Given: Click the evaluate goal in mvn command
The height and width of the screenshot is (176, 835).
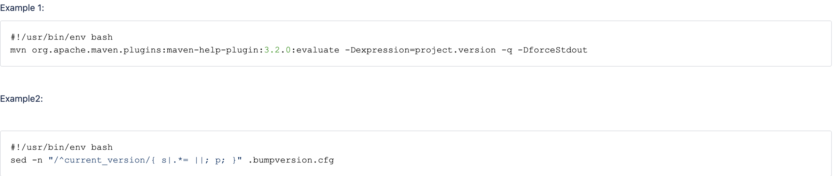Looking at the screenshot, I should [x=318, y=50].
